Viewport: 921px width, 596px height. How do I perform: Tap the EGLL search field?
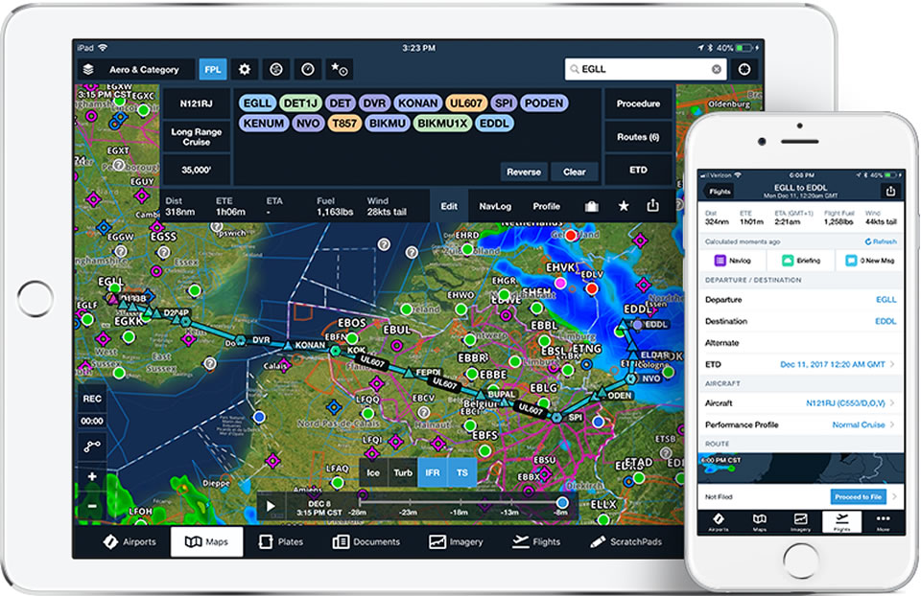[x=646, y=69]
